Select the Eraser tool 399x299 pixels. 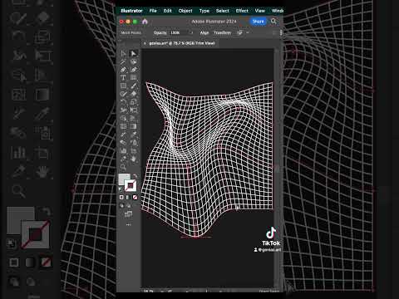134,94
